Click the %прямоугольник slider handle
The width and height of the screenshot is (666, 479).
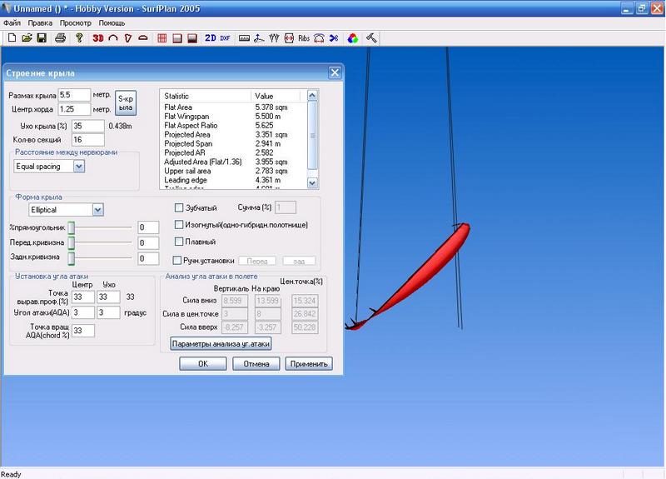click(x=72, y=227)
